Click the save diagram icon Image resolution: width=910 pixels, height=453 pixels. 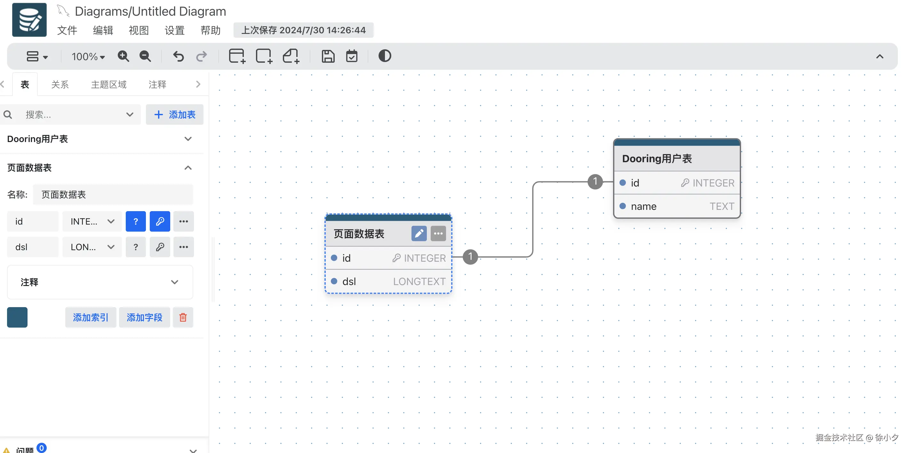[x=328, y=56]
